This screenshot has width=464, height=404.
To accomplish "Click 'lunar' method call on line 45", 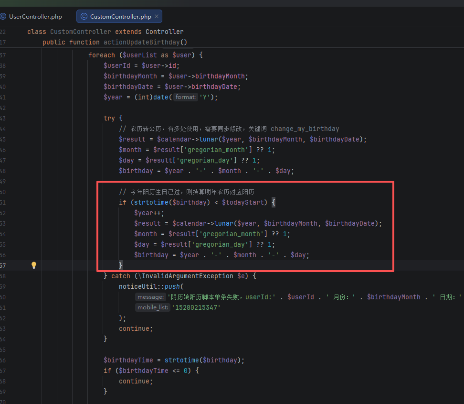I will (x=208, y=139).
